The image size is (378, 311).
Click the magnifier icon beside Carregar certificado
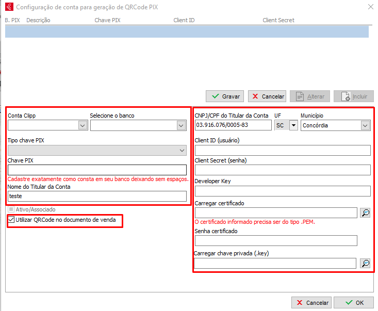[x=365, y=212]
